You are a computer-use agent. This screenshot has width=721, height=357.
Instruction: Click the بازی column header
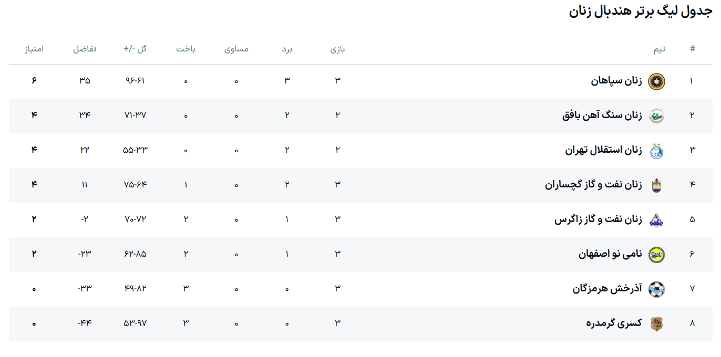click(x=337, y=49)
